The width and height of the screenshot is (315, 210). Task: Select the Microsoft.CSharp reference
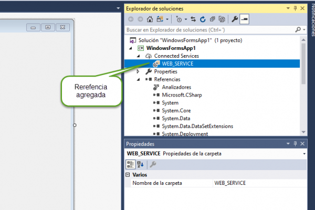[x=181, y=94]
